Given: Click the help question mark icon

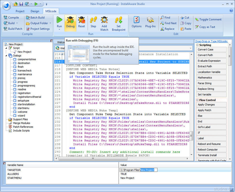Looking at the screenshot, I should coord(231,10).
